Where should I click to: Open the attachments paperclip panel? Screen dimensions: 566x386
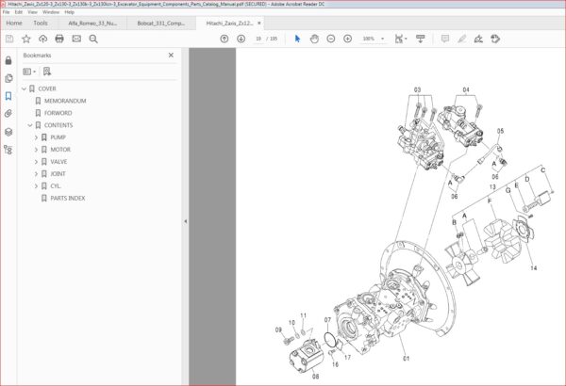tap(8, 114)
